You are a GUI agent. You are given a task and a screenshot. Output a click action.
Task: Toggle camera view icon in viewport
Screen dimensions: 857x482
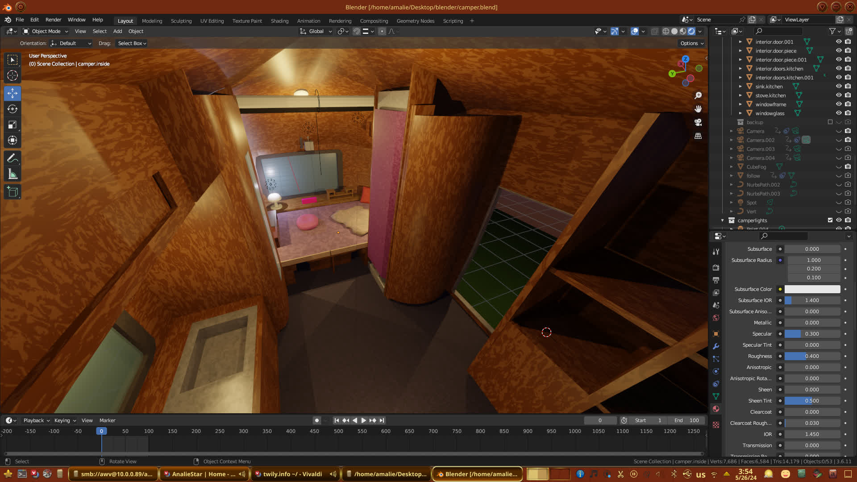click(x=698, y=122)
